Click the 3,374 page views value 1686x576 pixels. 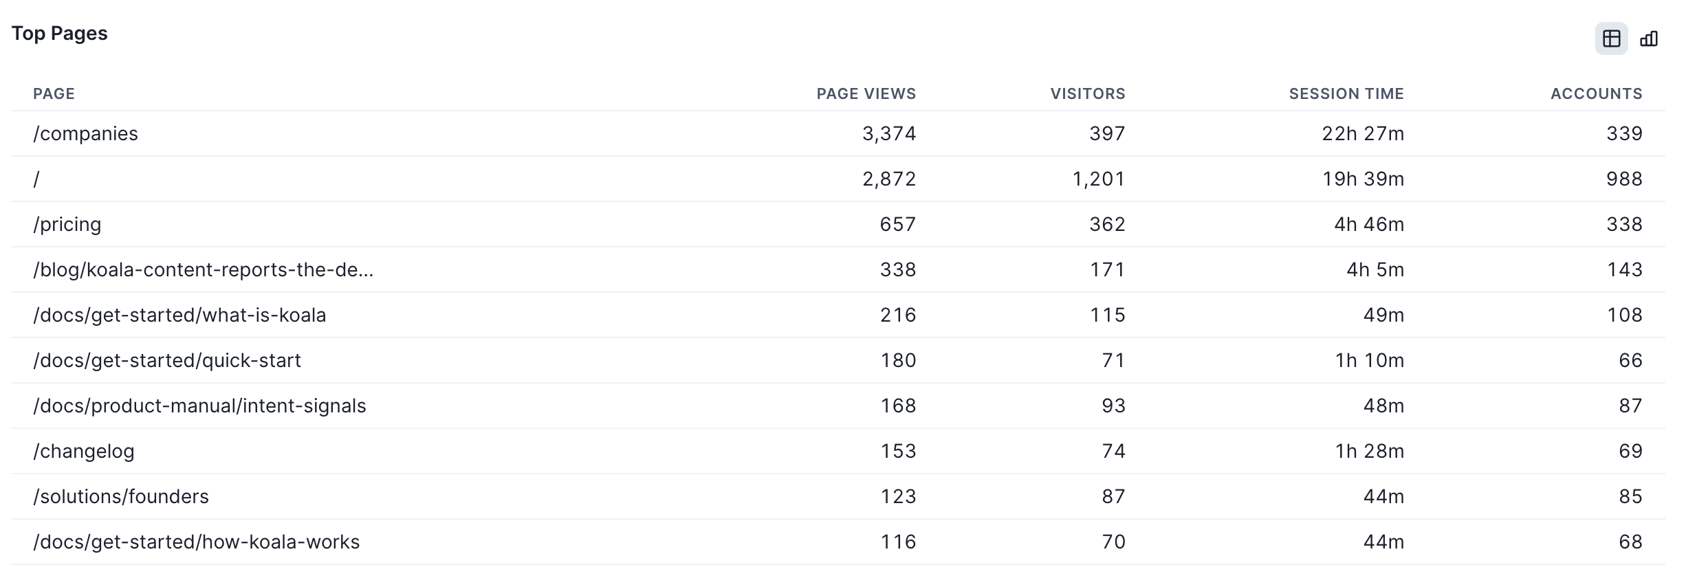889,133
